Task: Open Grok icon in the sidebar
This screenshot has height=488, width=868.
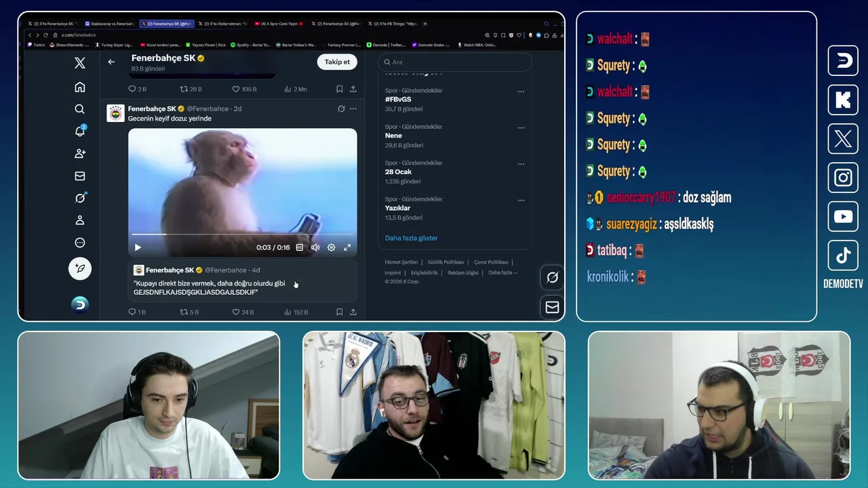Action: 80,198
